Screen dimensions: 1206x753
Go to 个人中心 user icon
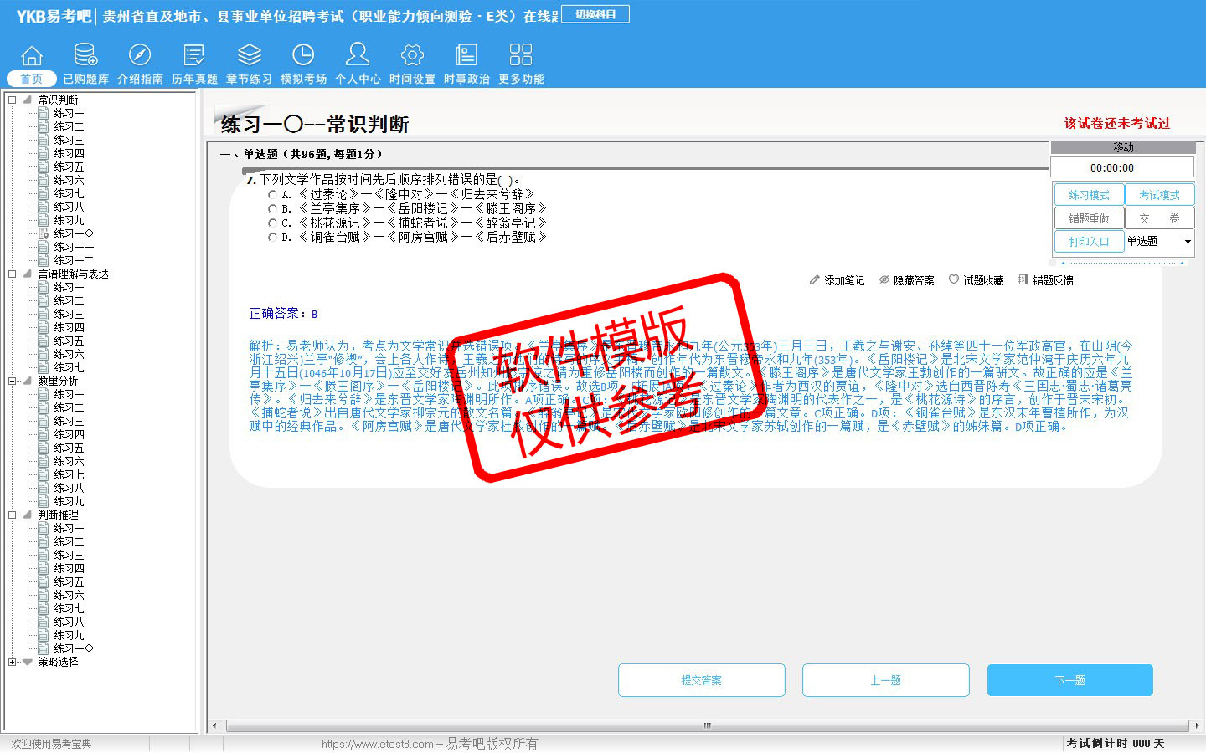(358, 55)
